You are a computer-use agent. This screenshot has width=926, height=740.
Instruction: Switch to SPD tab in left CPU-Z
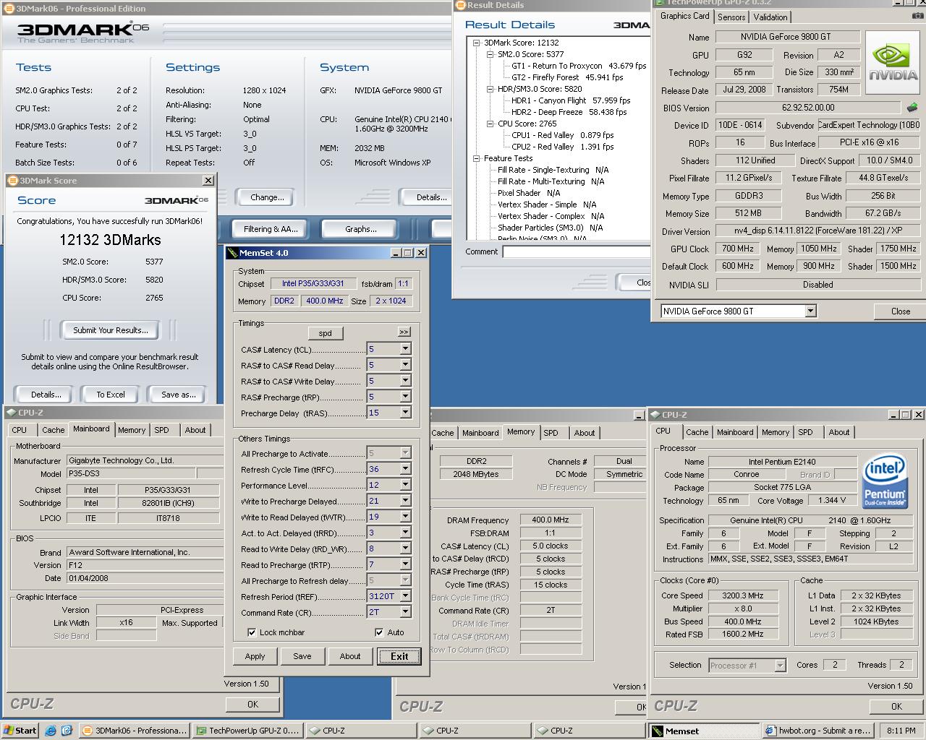pos(162,430)
